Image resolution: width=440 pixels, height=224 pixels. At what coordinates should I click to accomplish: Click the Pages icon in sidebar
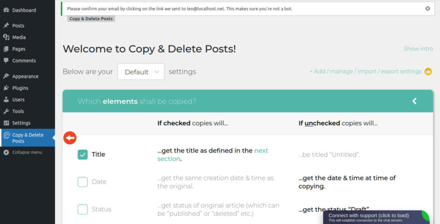pyautogui.click(x=6, y=49)
